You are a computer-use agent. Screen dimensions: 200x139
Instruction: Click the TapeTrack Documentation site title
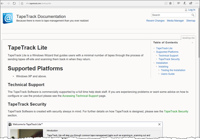pyautogui.click(x=41, y=16)
